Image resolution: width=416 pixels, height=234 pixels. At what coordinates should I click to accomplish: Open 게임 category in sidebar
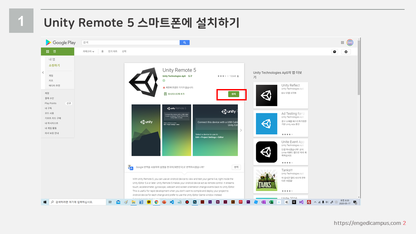click(51, 75)
